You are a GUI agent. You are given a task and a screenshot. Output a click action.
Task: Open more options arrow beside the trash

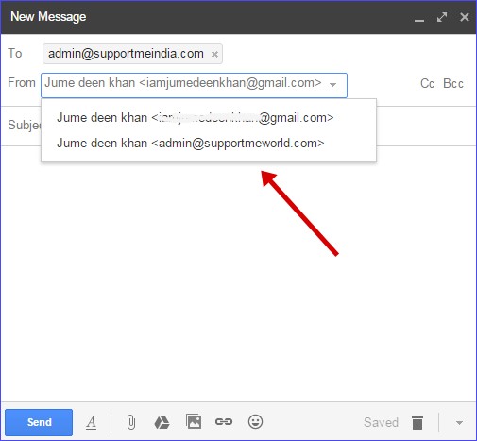459,423
